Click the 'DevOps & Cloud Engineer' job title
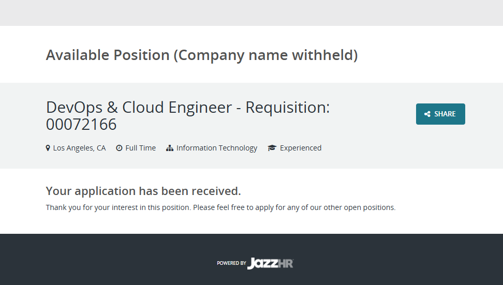 point(139,107)
